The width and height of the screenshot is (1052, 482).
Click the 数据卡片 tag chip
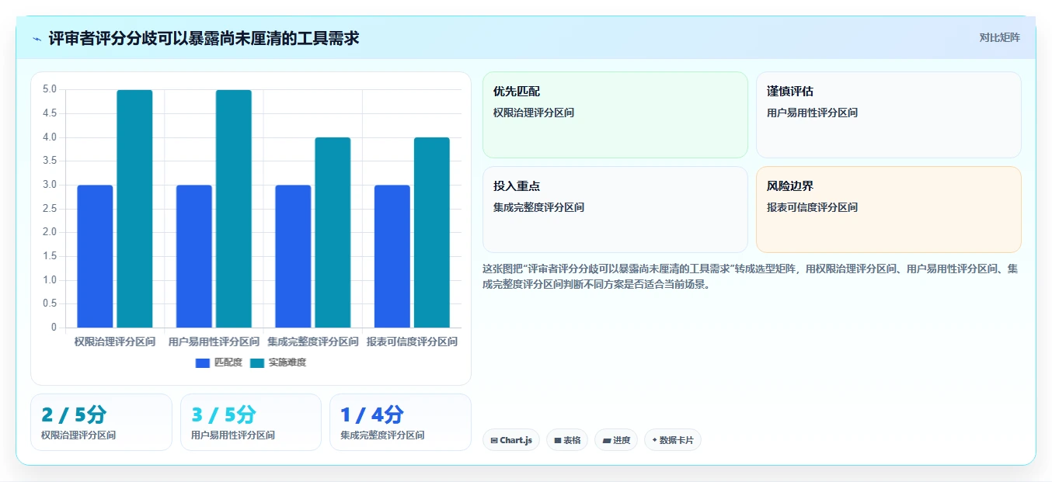click(x=673, y=440)
